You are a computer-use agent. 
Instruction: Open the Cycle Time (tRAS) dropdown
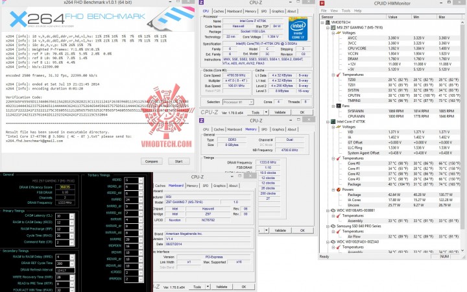[x=72, y=236]
